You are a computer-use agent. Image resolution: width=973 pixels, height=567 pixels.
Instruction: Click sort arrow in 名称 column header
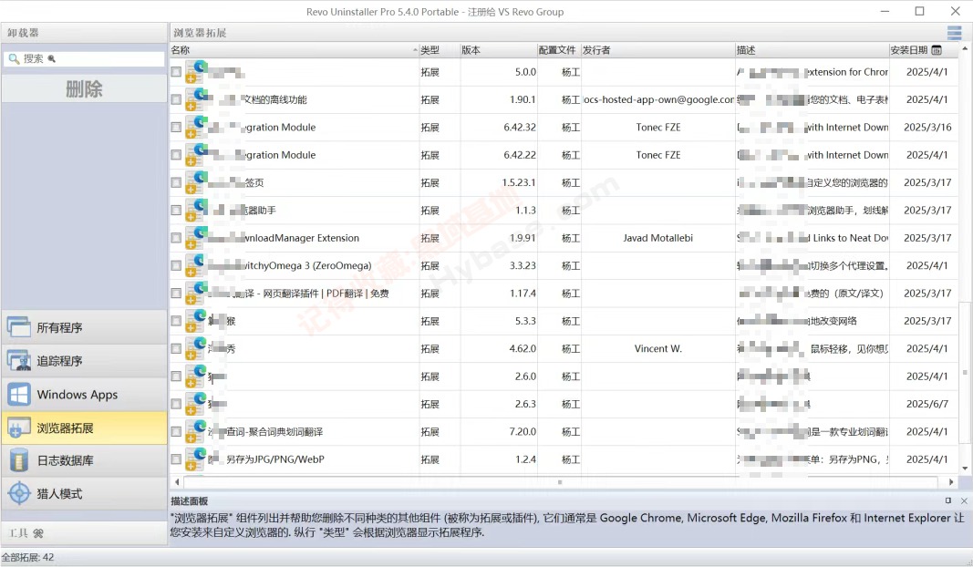click(x=415, y=50)
